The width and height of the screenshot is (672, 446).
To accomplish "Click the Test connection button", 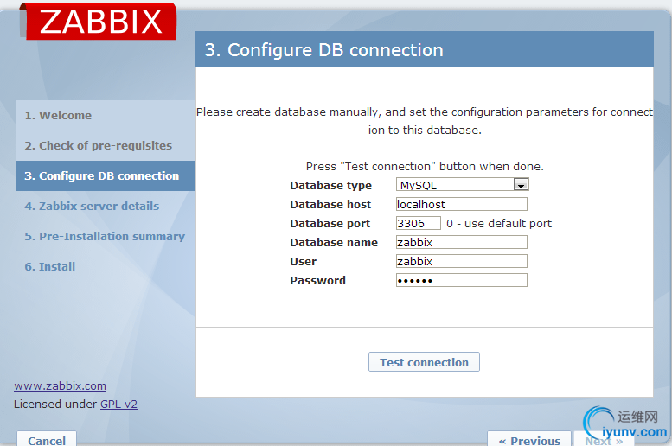I will click(x=424, y=362).
